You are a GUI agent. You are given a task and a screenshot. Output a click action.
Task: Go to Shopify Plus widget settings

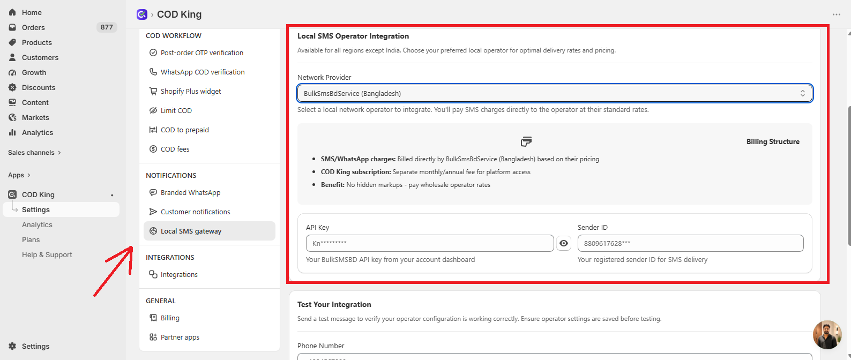[210, 91]
